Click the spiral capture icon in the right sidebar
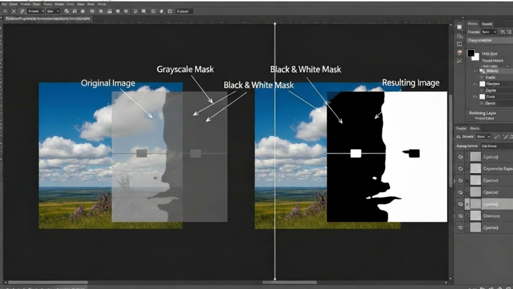This screenshot has width=513, height=289. [x=459, y=61]
